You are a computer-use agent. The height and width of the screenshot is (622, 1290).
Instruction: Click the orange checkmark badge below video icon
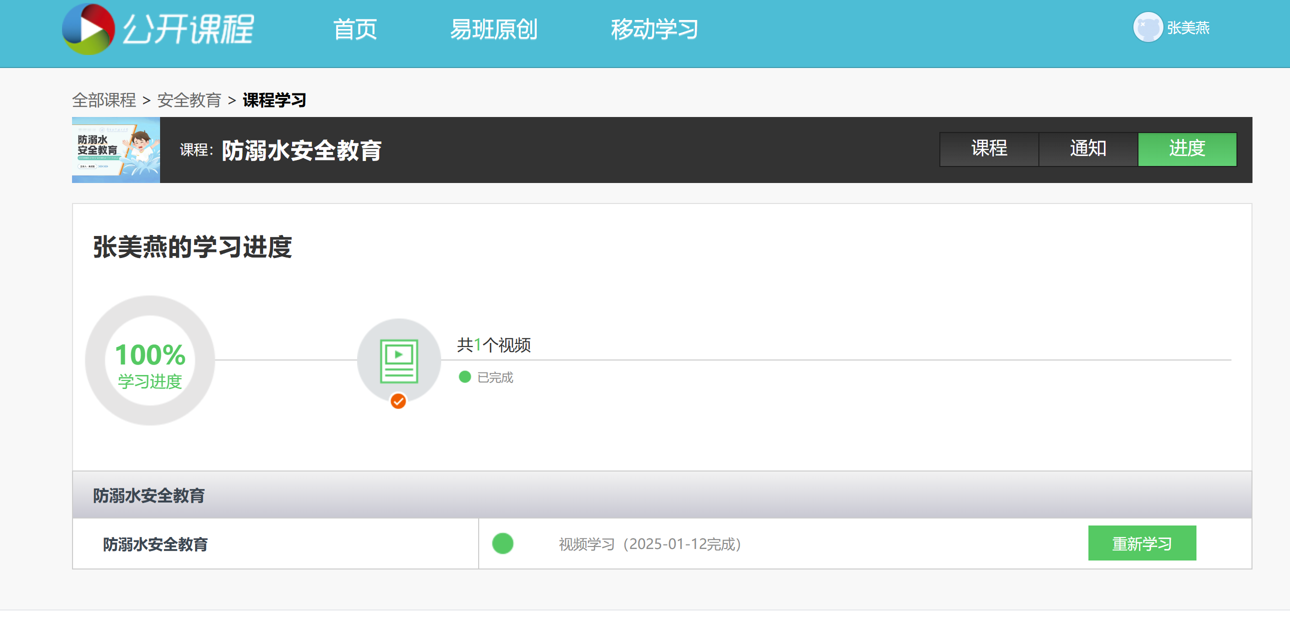click(x=398, y=401)
